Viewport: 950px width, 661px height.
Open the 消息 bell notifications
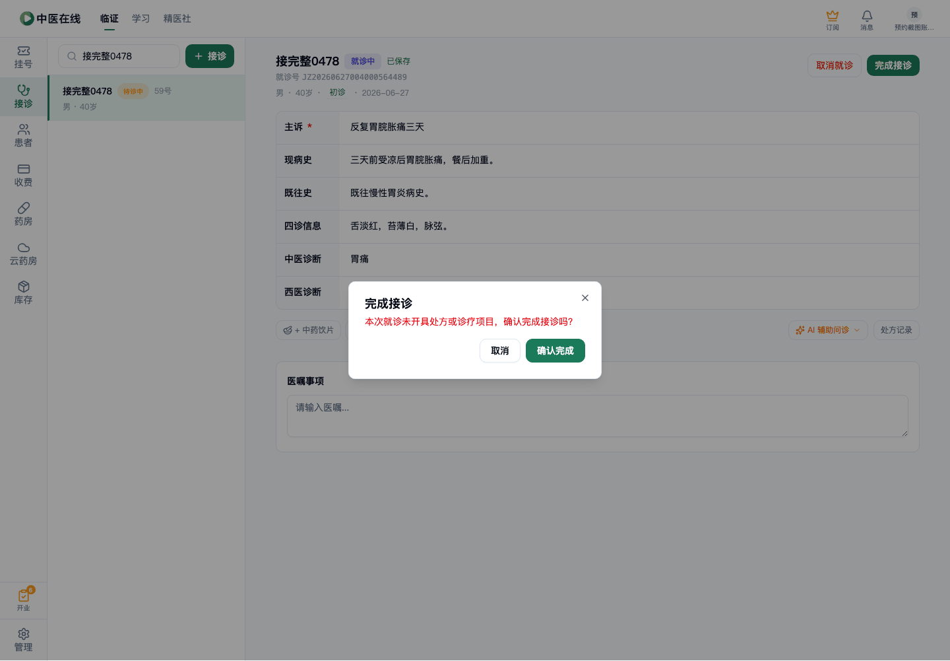[x=867, y=20]
